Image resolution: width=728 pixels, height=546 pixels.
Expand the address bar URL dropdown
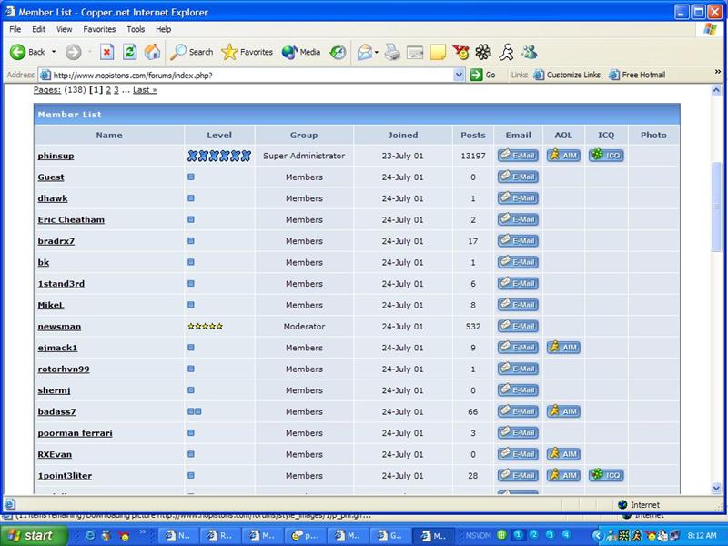click(x=460, y=75)
